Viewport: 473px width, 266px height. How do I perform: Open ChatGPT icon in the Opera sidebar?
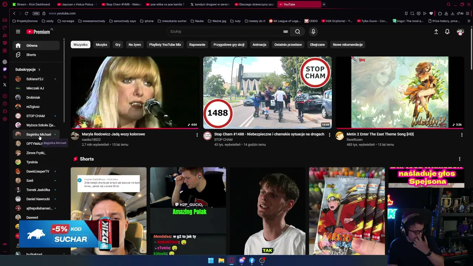click(x=5, y=62)
